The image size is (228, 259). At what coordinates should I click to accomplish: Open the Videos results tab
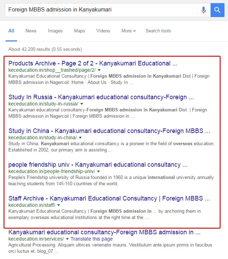103,31
